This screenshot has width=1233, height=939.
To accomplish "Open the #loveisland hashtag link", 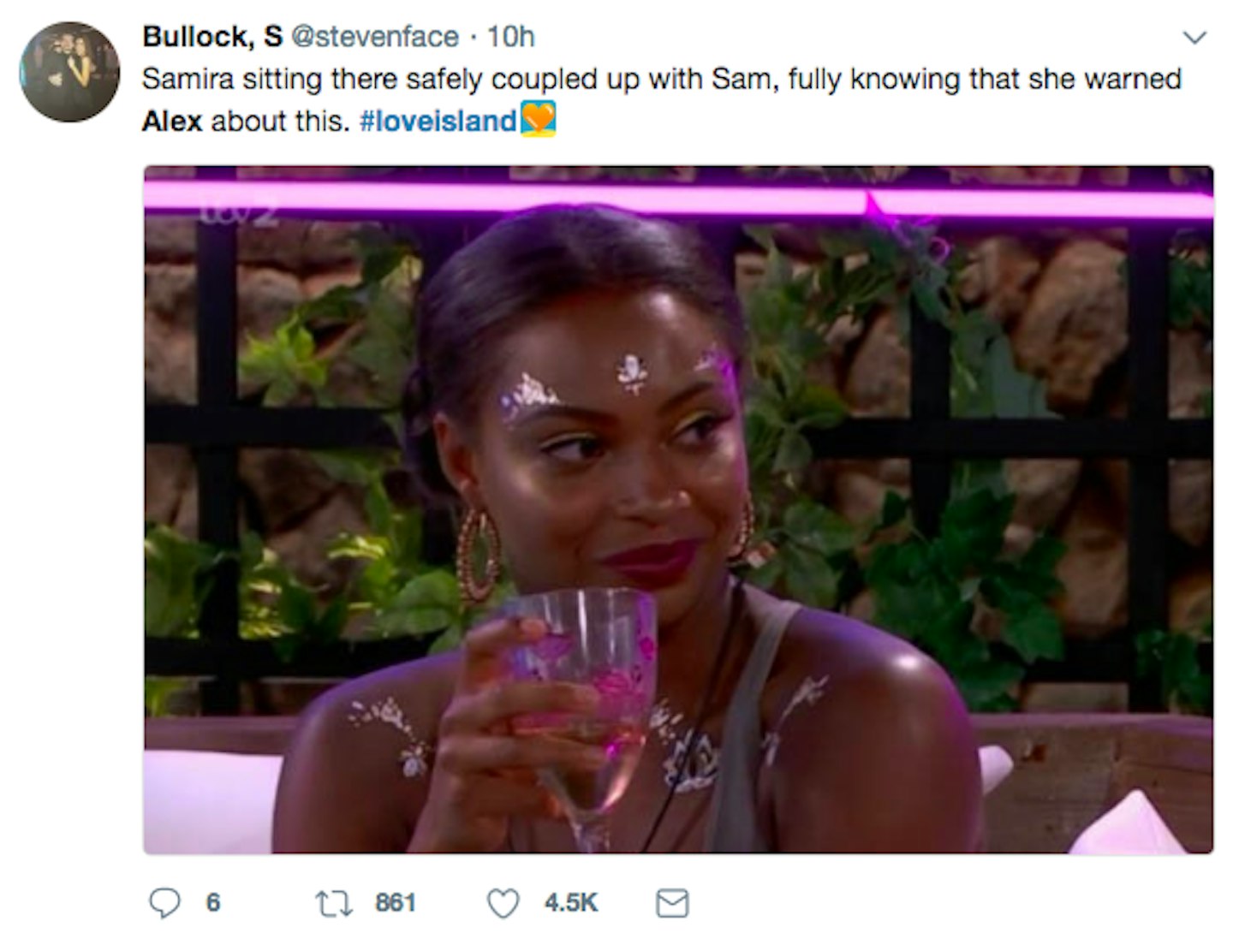I will pyautogui.click(x=438, y=121).
